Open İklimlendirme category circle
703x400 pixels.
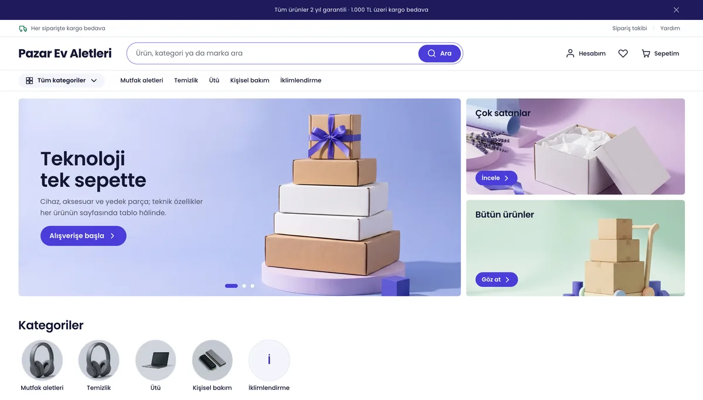[269, 360]
